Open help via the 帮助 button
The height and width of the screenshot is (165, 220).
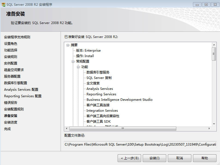pyautogui.click(x=204, y=158)
